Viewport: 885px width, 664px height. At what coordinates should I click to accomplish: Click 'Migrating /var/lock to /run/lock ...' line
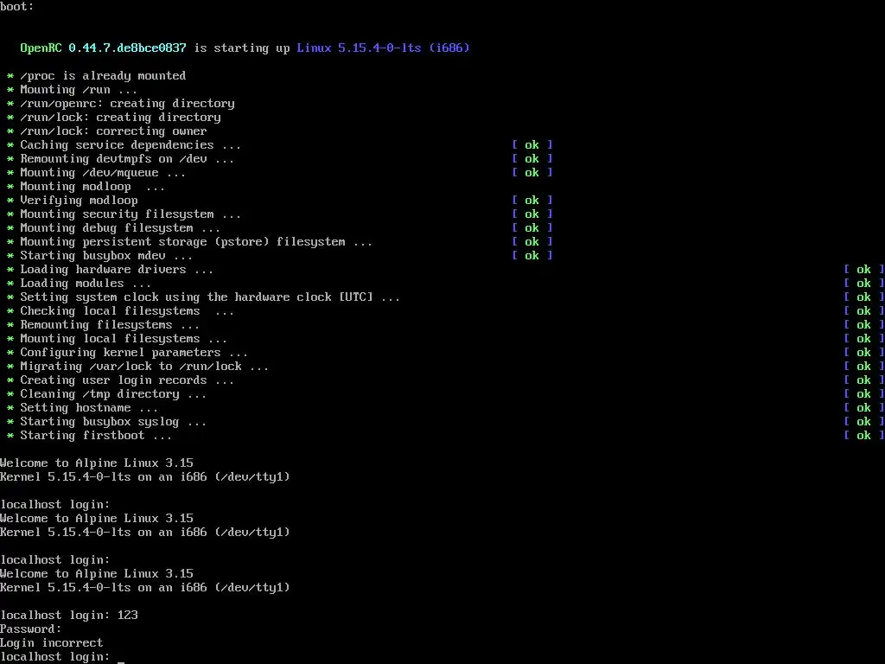[x=144, y=367]
